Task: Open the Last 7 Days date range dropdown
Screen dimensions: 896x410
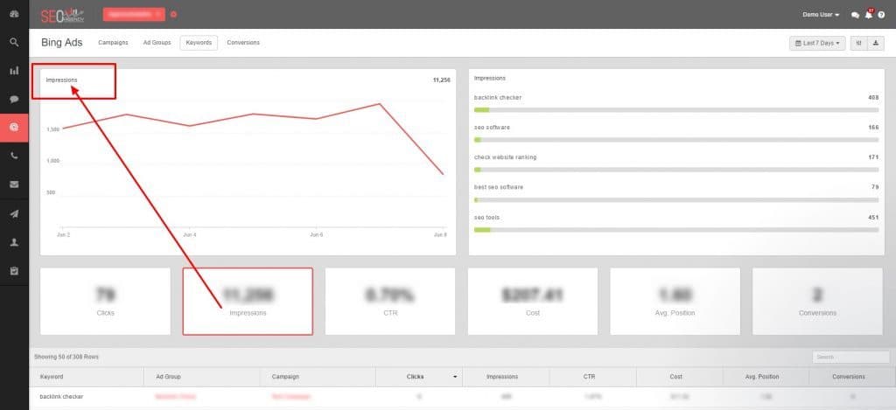Action: pos(817,44)
